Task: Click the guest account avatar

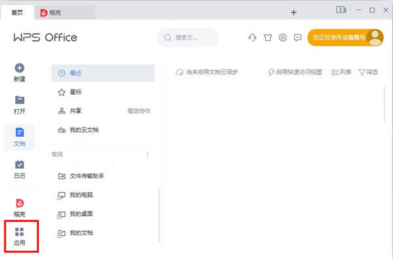Action: (375, 37)
